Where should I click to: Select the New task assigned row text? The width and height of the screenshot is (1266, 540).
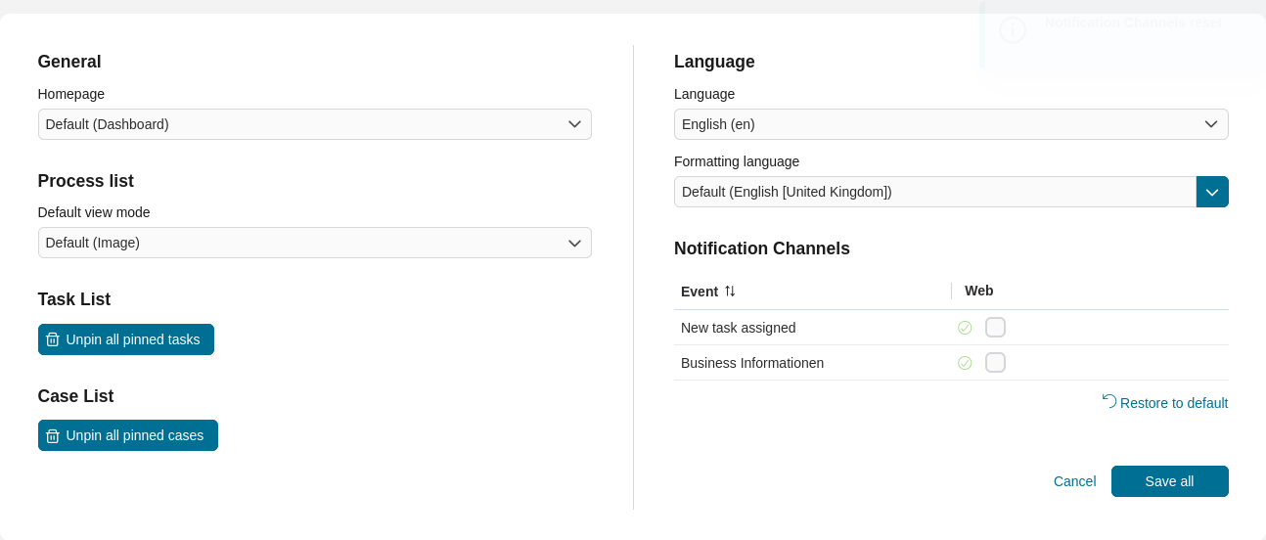click(739, 328)
